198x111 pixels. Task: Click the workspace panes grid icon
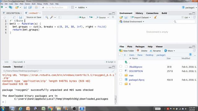72,7
